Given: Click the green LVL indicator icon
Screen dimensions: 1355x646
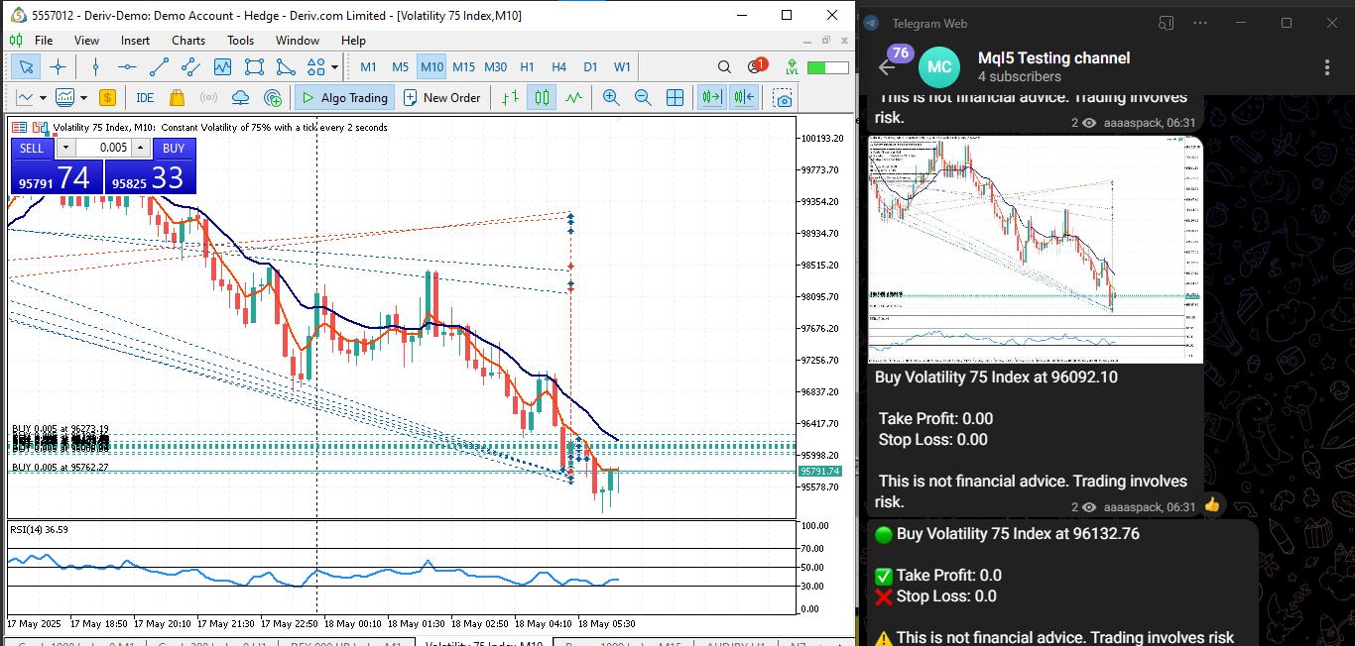Looking at the screenshot, I should point(792,67).
